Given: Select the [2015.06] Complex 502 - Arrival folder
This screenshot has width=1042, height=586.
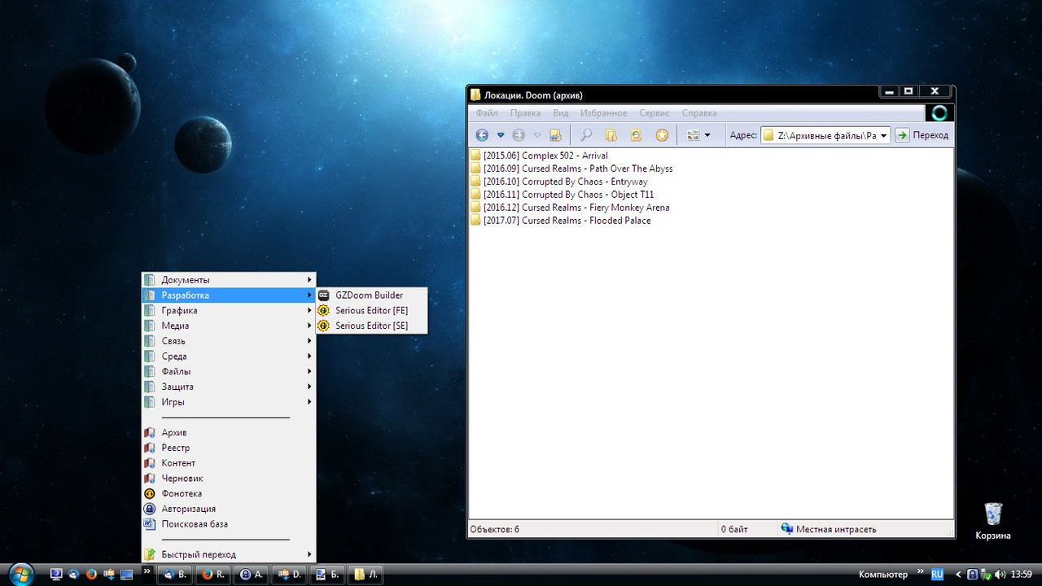Looking at the screenshot, I should pos(545,155).
